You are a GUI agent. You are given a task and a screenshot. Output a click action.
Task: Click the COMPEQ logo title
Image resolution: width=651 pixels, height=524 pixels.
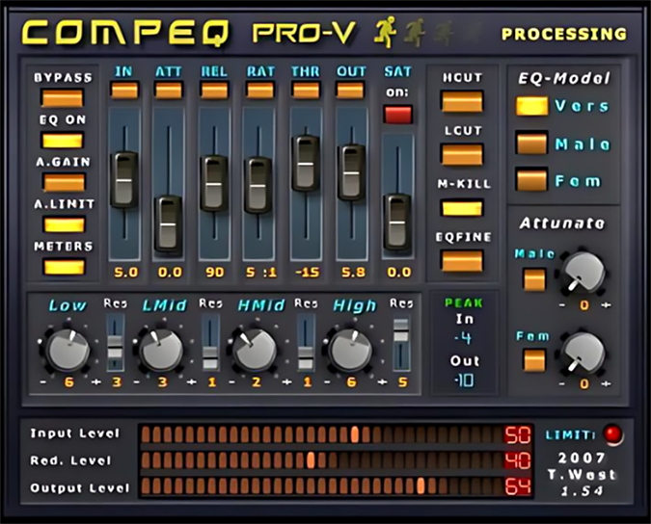coord(126,32)
